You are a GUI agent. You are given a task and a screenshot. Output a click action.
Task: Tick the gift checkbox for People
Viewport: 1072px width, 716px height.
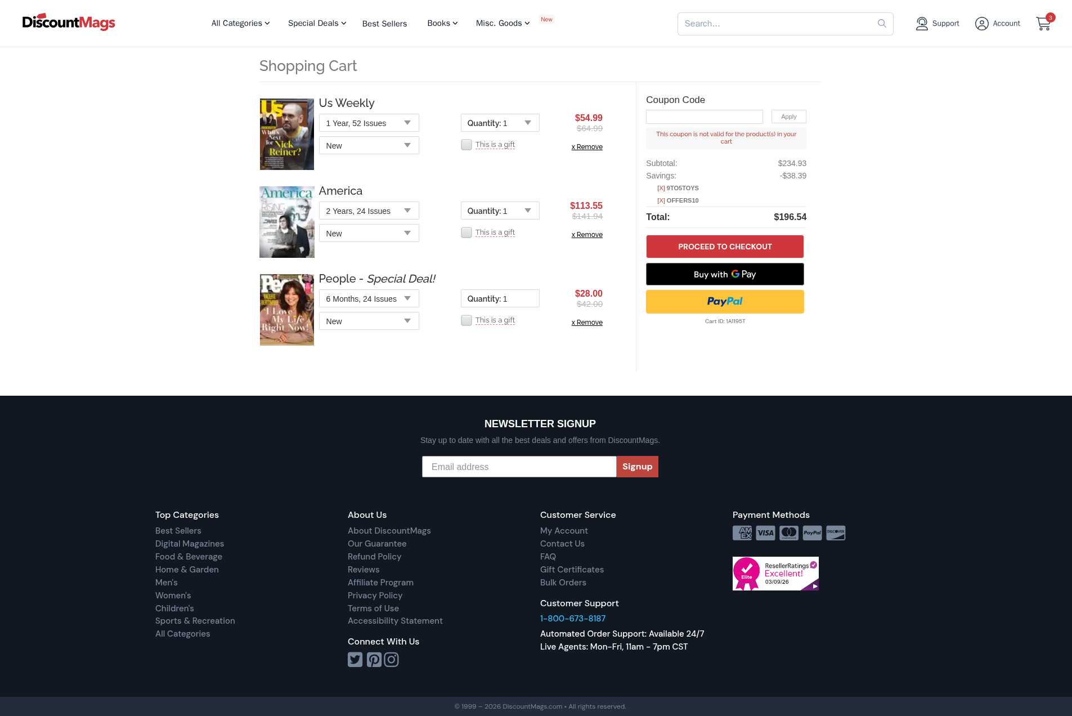click(467, 320)
